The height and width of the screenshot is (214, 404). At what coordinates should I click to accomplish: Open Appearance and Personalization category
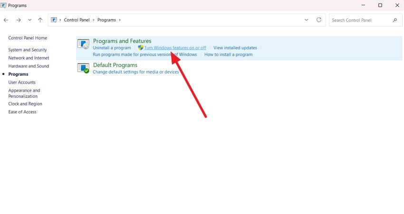[x=24, y=93]
